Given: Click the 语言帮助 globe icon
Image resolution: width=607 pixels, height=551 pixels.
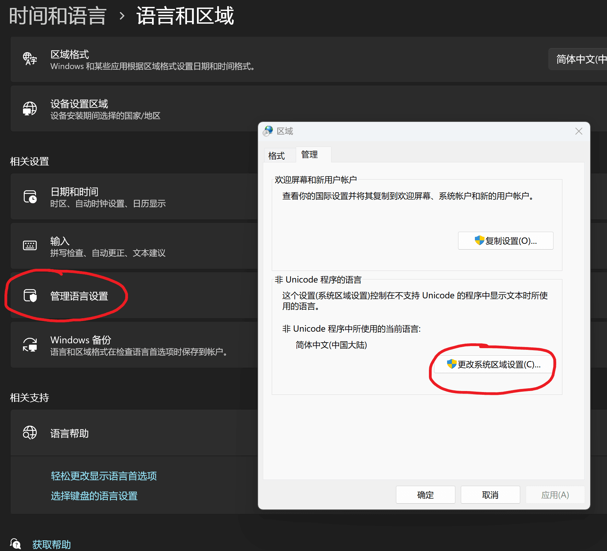Looking at the screenshot, I should point(30,433).
